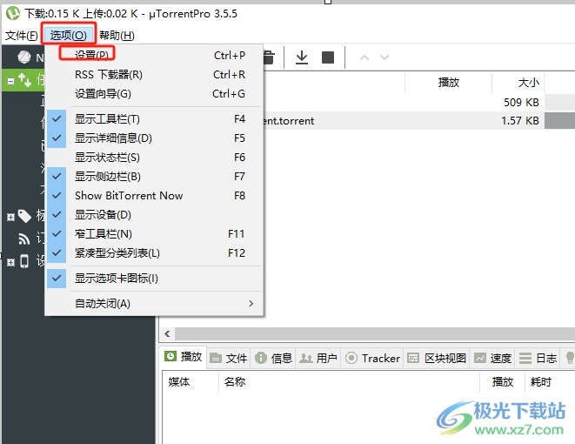Expand the devices tree node
Image resolution: width=575 pixels, height=444 pixels.
pos(11,262)
